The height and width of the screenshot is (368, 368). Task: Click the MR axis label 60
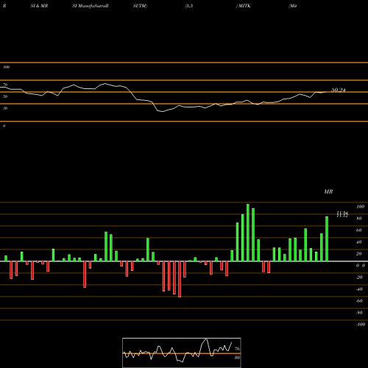point(359,230)
